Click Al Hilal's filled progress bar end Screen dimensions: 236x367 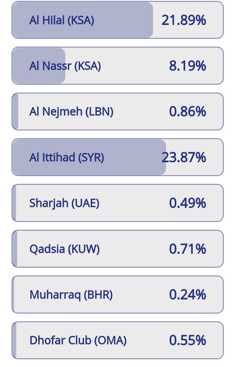click(x=149, y=20)
